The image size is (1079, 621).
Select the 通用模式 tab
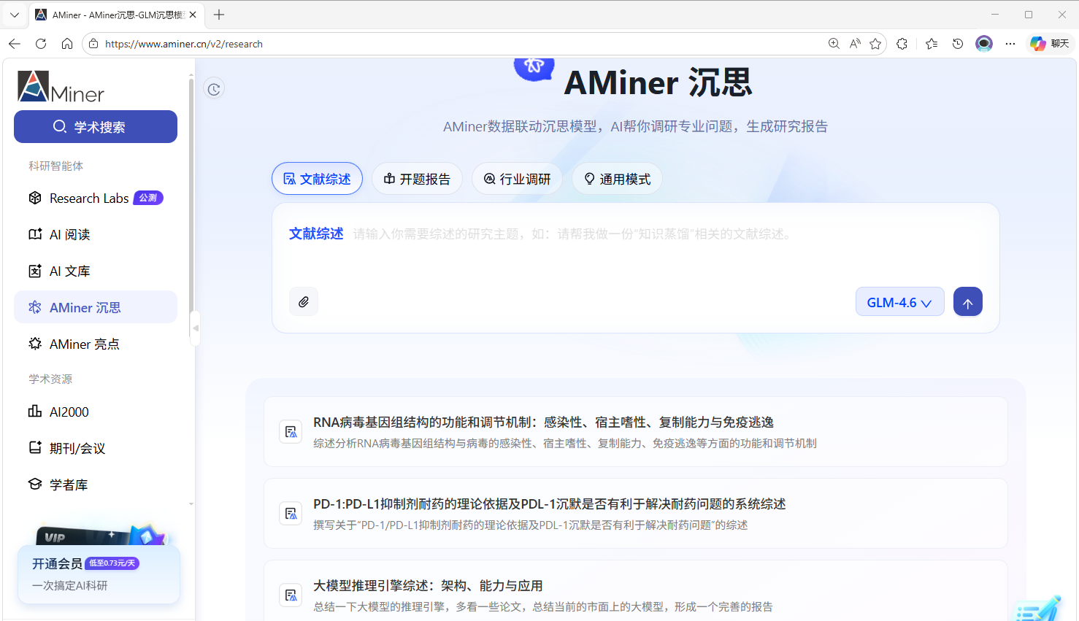pyautogui.click(x=617, y=179)
